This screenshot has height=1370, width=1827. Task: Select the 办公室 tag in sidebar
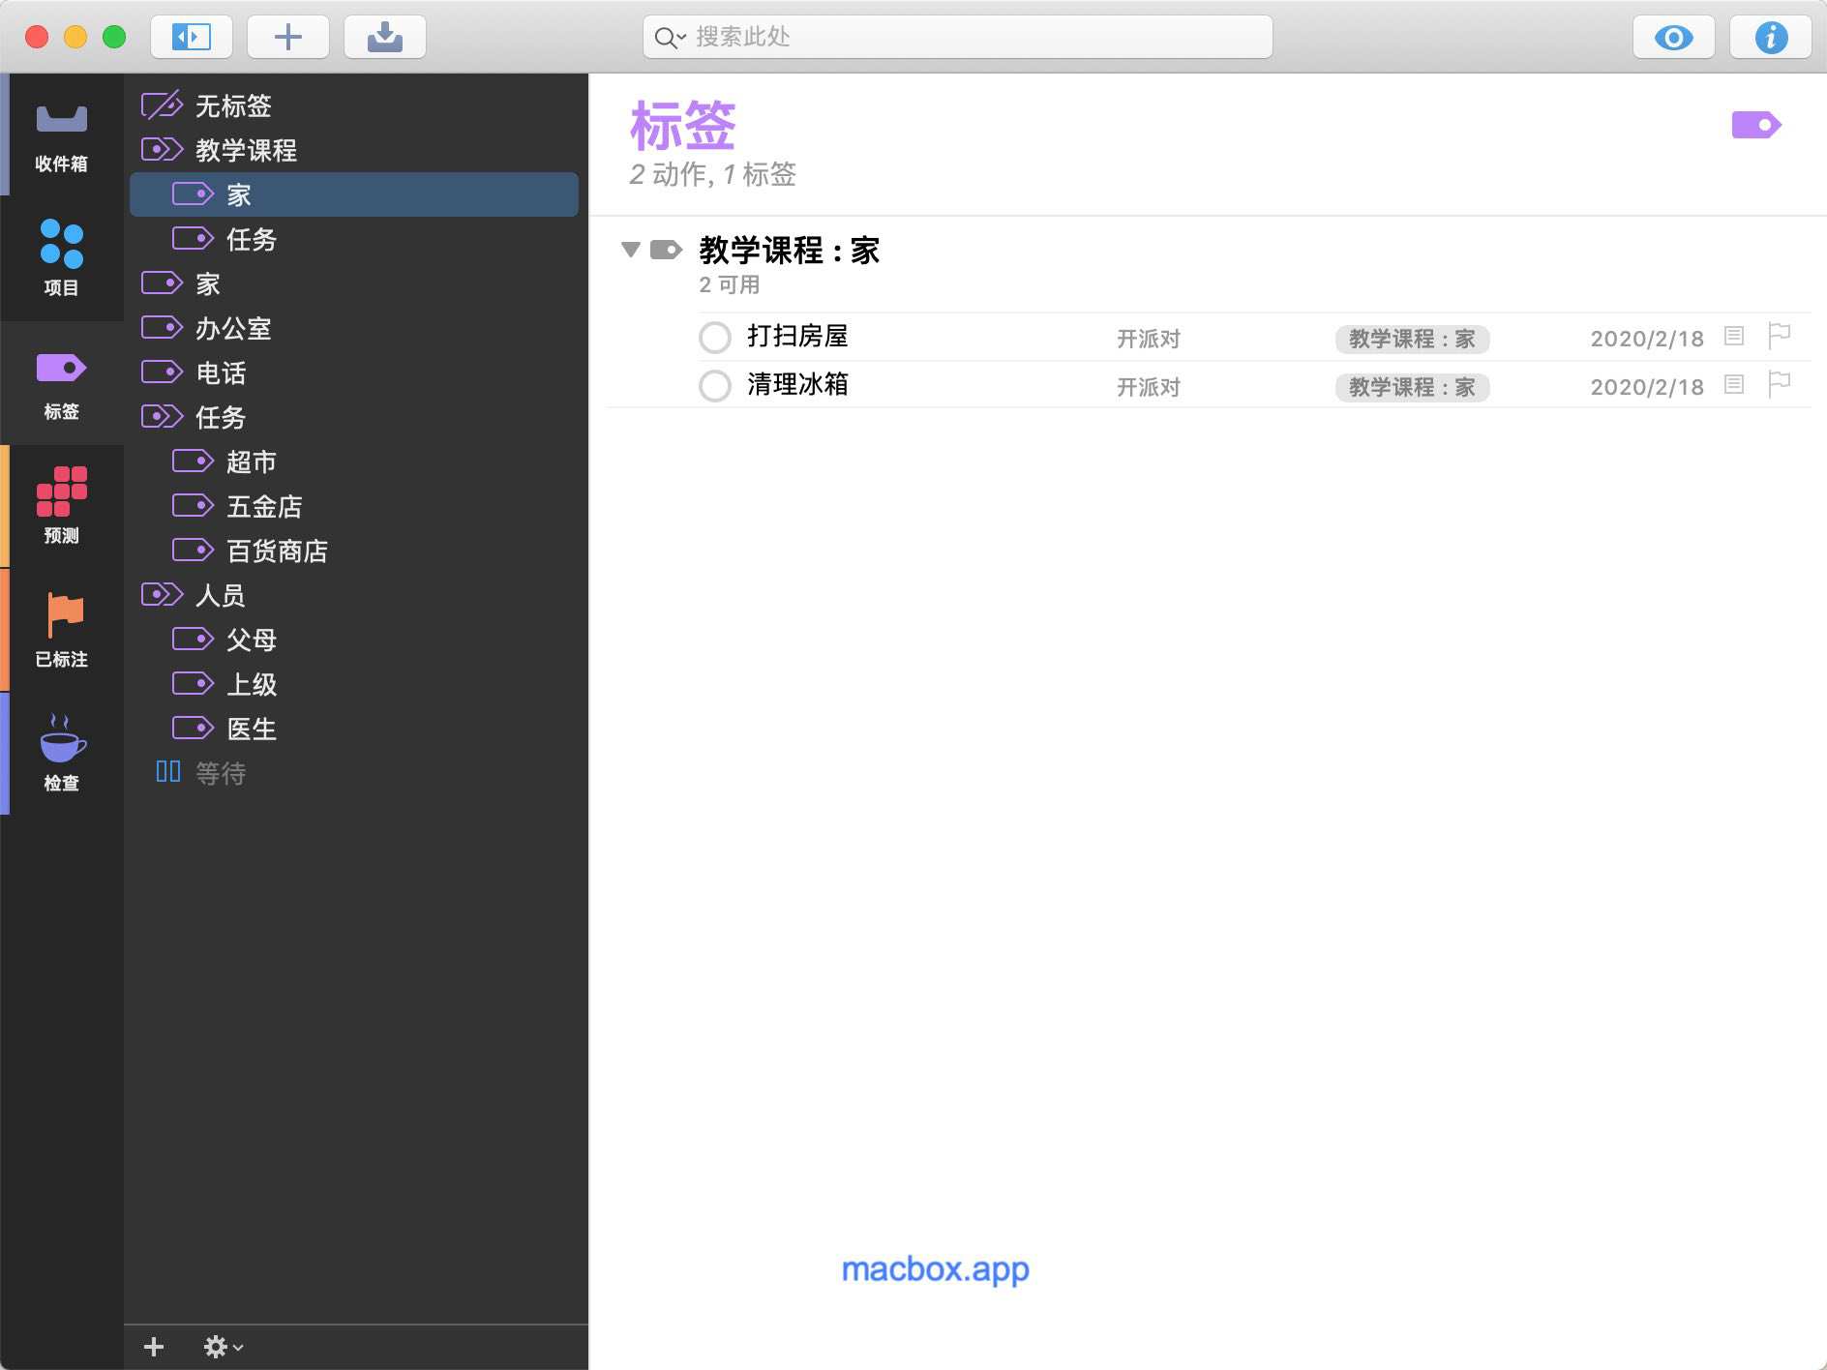(x=232, y=329)
